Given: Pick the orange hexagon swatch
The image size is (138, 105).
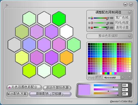Looking at the screenshot, I should [x=66, y=57].
